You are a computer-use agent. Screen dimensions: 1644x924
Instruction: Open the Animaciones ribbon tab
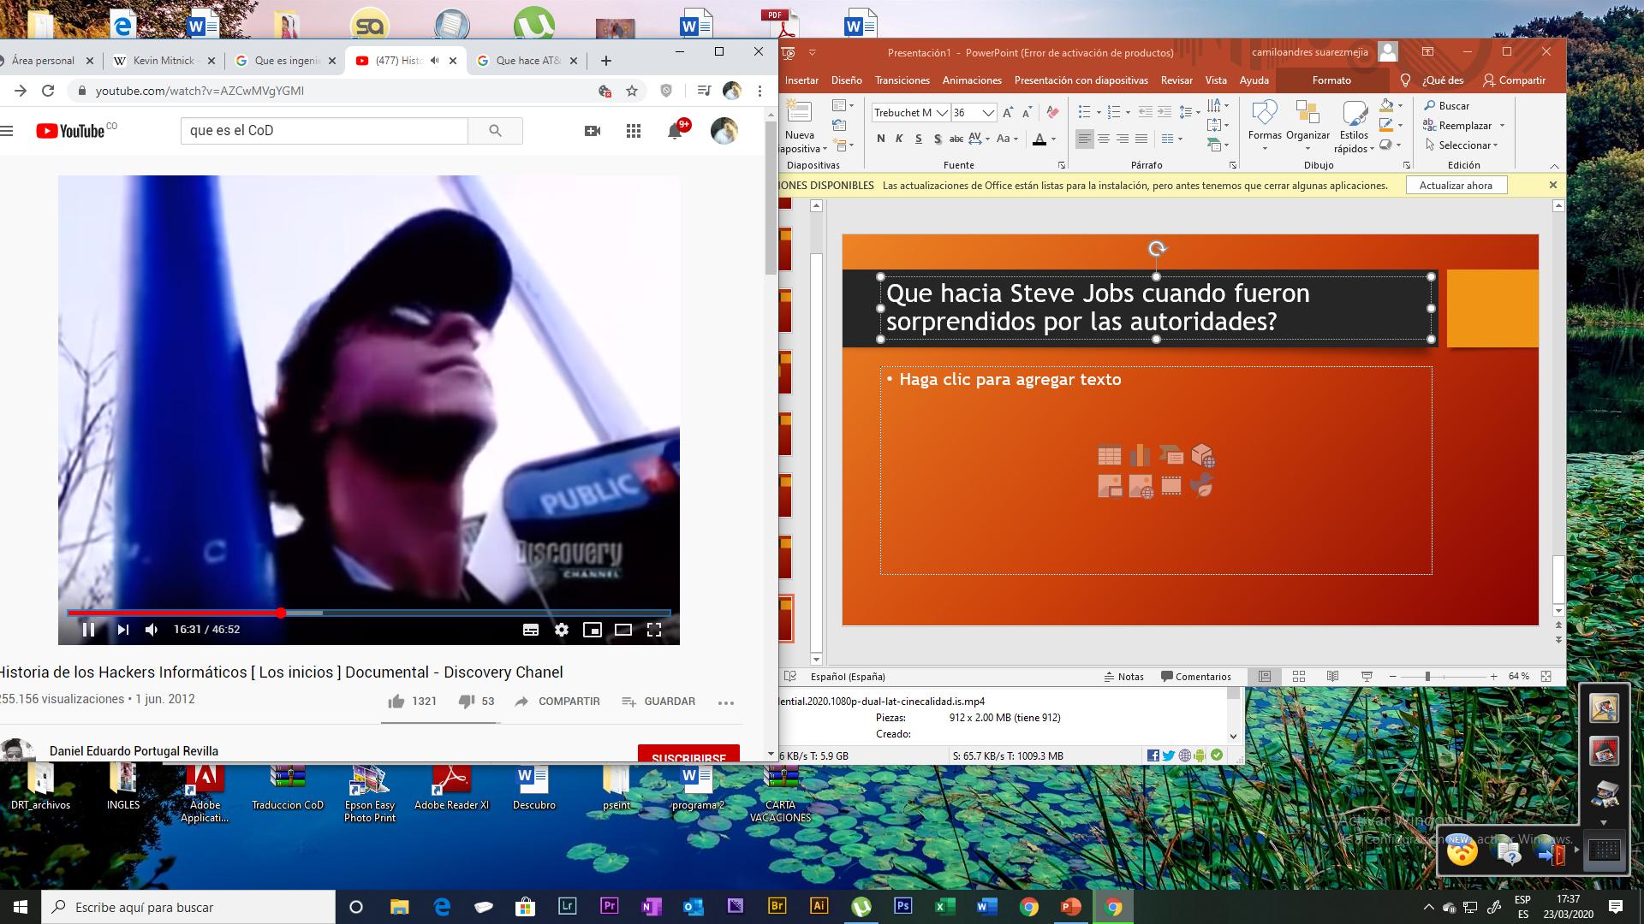point(972,80)
